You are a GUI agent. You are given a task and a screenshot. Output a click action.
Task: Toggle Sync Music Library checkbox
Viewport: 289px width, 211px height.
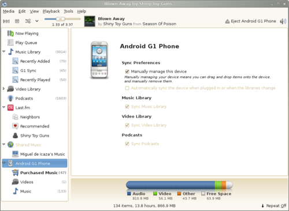click(127, 107)
